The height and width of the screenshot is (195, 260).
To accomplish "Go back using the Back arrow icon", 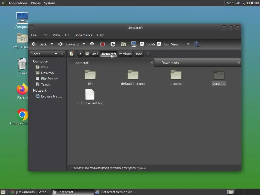I will (x=34, y=44).
